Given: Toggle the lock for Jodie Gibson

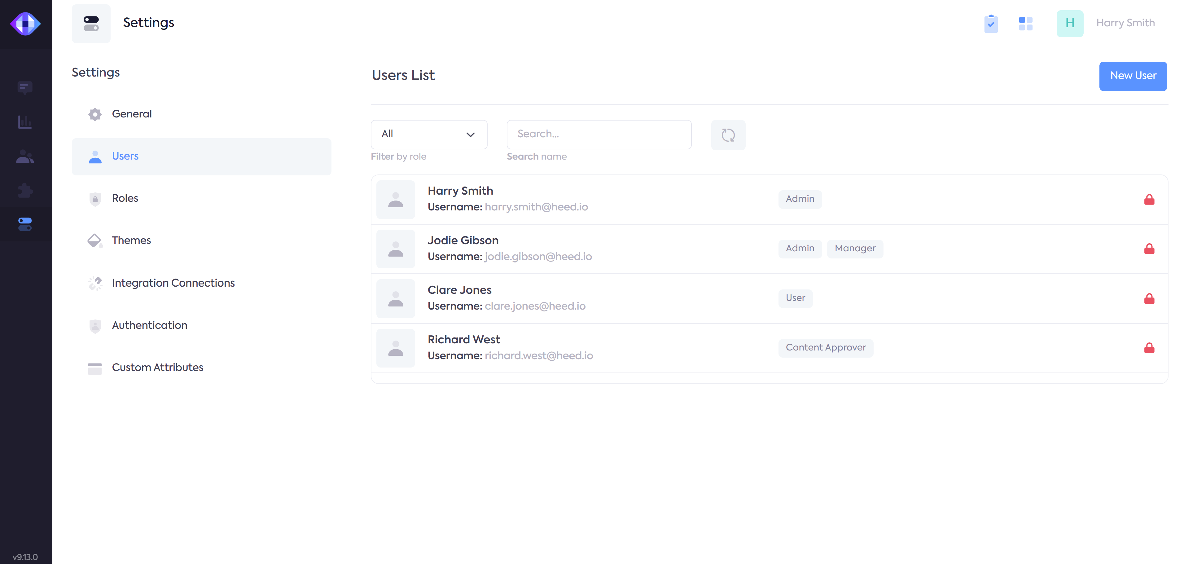Looking at the screenshot, I should 1149,249.
